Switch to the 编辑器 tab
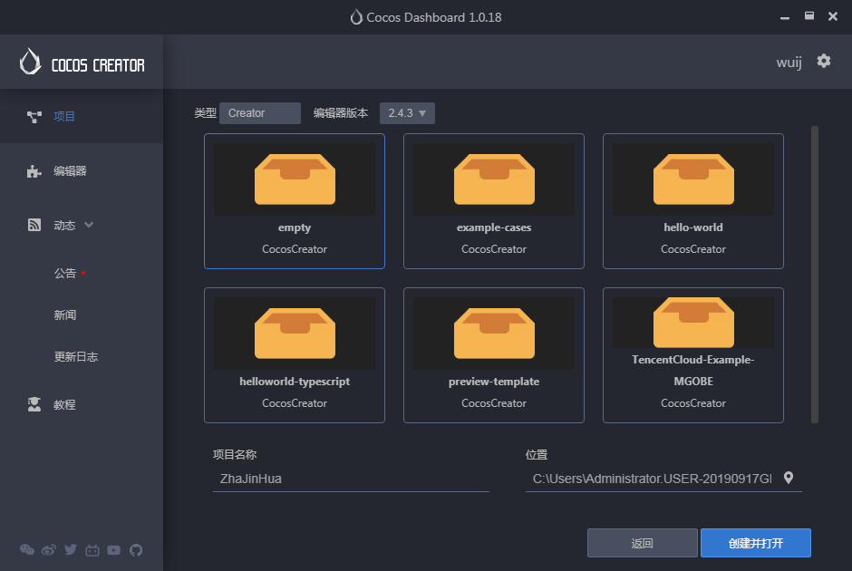The image size is (852, 571). 82,171
